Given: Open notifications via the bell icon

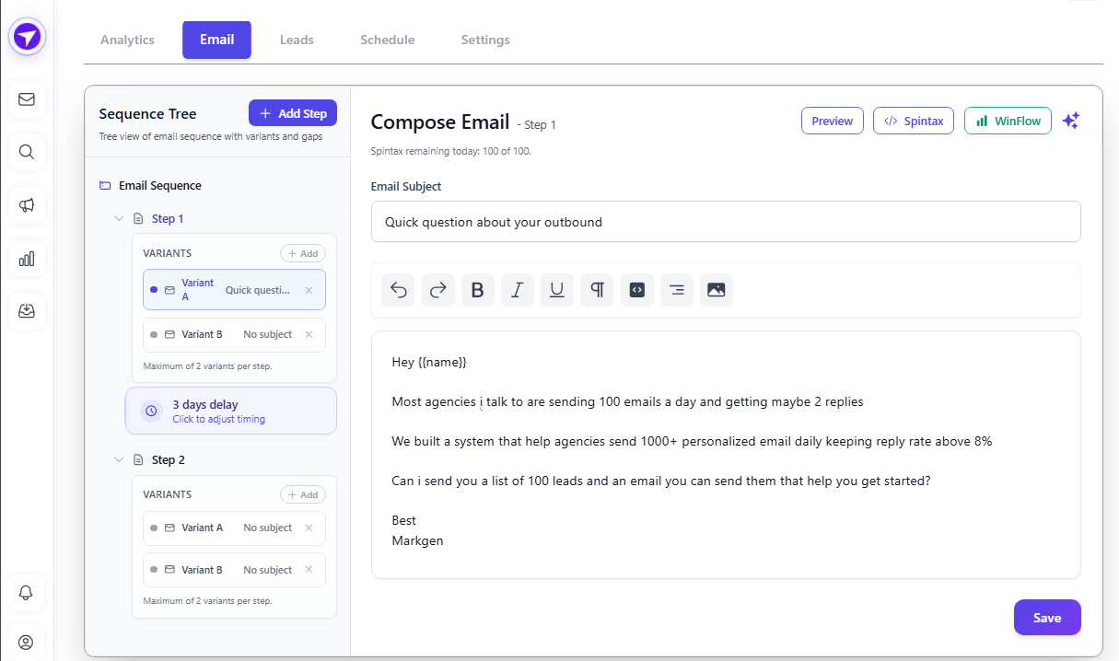Looking at the screenshot, I should pyautogui.click(x=27, y=593).
